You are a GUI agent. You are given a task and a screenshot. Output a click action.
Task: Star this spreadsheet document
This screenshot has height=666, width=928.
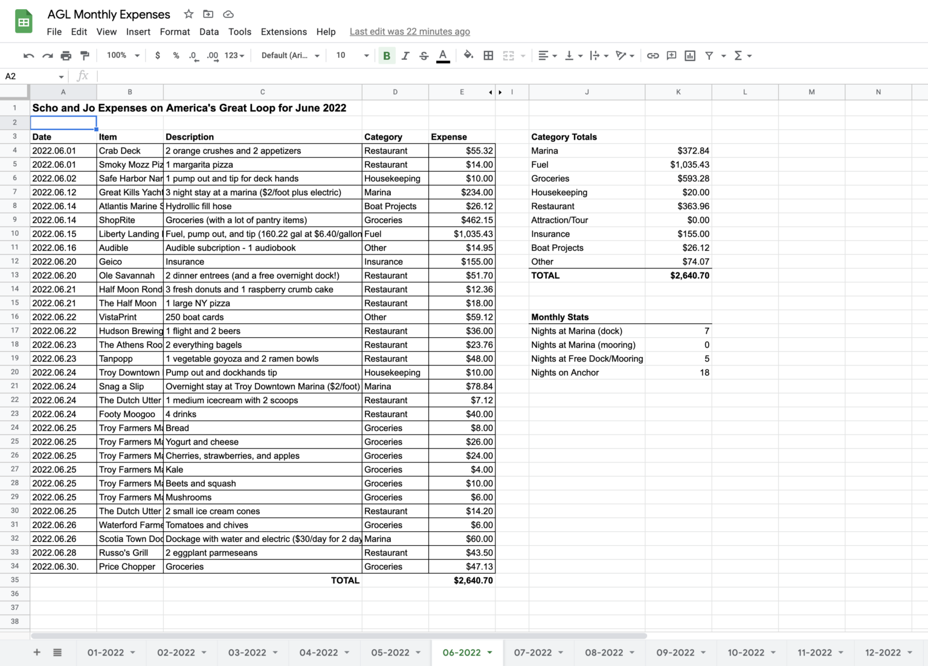(x=188, y=14)
